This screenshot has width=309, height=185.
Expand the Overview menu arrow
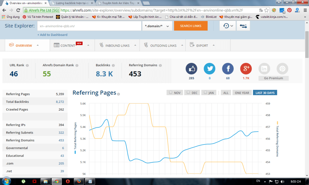click(38, 45)
